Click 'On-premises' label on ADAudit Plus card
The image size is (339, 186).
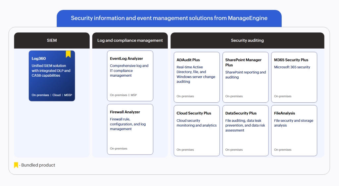pos(185,96)
